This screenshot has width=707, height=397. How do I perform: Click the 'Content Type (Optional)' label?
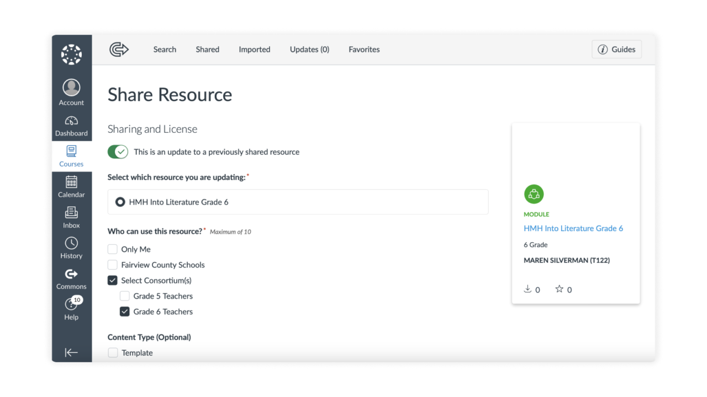click(149, 337)
